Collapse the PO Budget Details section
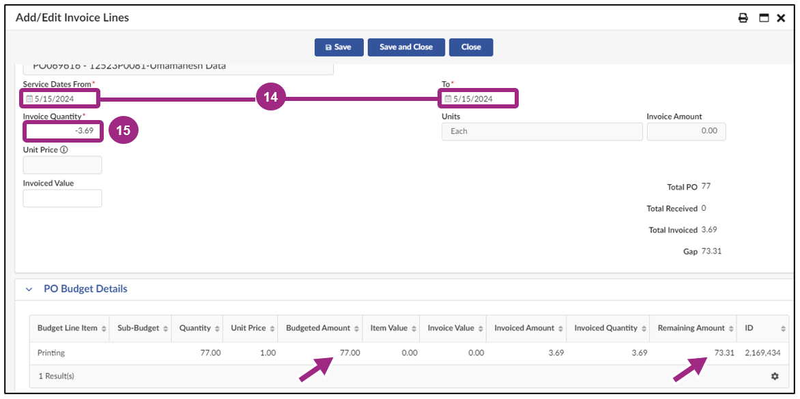800x399 pixels. point(29,289)
